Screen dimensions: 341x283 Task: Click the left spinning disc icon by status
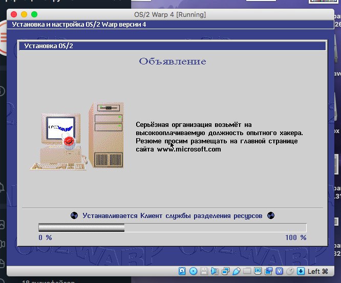click(x=74, y=215)
